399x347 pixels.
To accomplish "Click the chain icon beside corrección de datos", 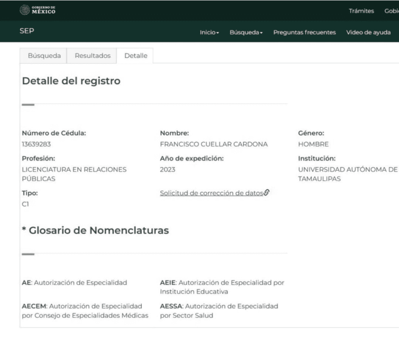I will [x=267, y=193].
